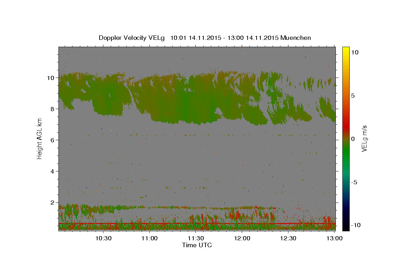Click the 11:30 time tick label
This screenshot has width=415, height=277.
tap(196, 238)
